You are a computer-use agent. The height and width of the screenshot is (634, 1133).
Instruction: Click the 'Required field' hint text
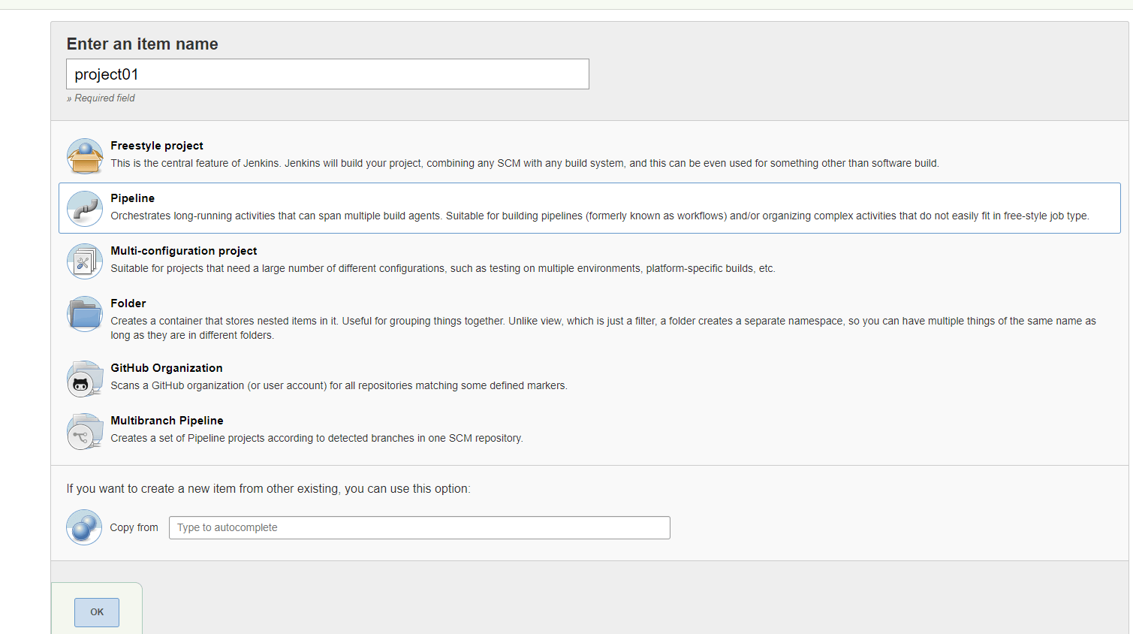click(x=101, y=98)
